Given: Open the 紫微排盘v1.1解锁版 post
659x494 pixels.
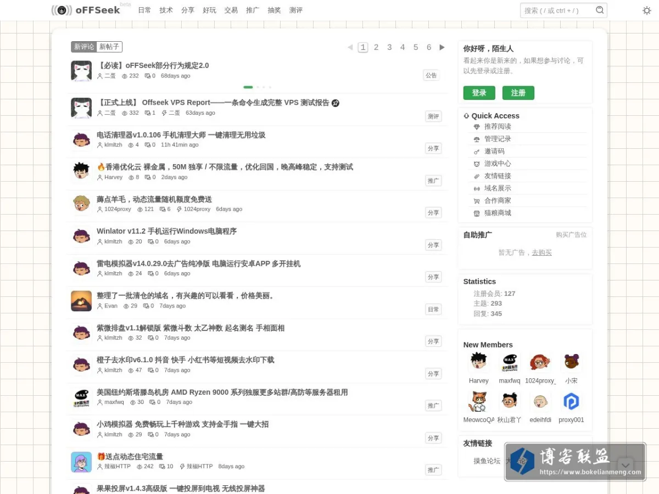Looking at the screenshot, I should click(x=191, y=328).
